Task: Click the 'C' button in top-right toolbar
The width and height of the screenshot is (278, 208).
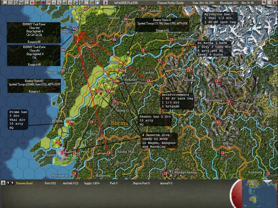Action: (270, 3)
